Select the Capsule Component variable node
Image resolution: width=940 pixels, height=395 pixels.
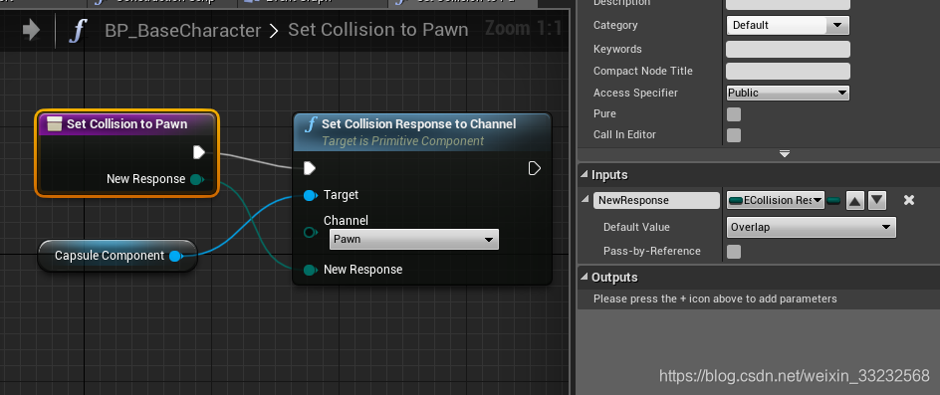(x=117, y=256)
